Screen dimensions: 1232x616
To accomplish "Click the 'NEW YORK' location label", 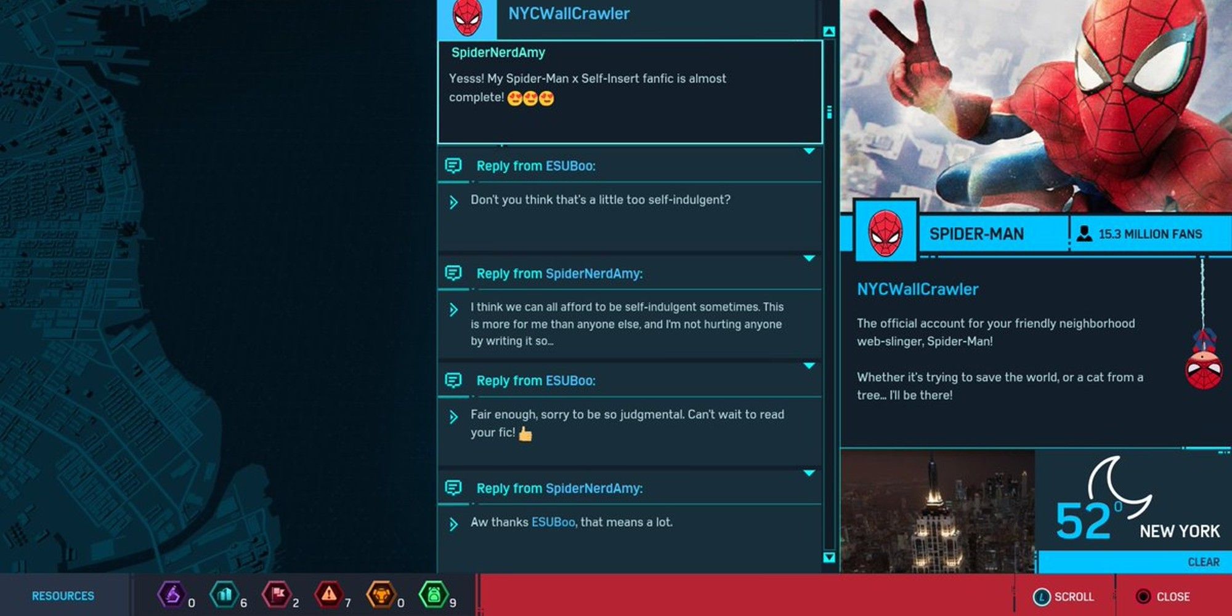I will pyautogui.click(x=1179, y=531).
